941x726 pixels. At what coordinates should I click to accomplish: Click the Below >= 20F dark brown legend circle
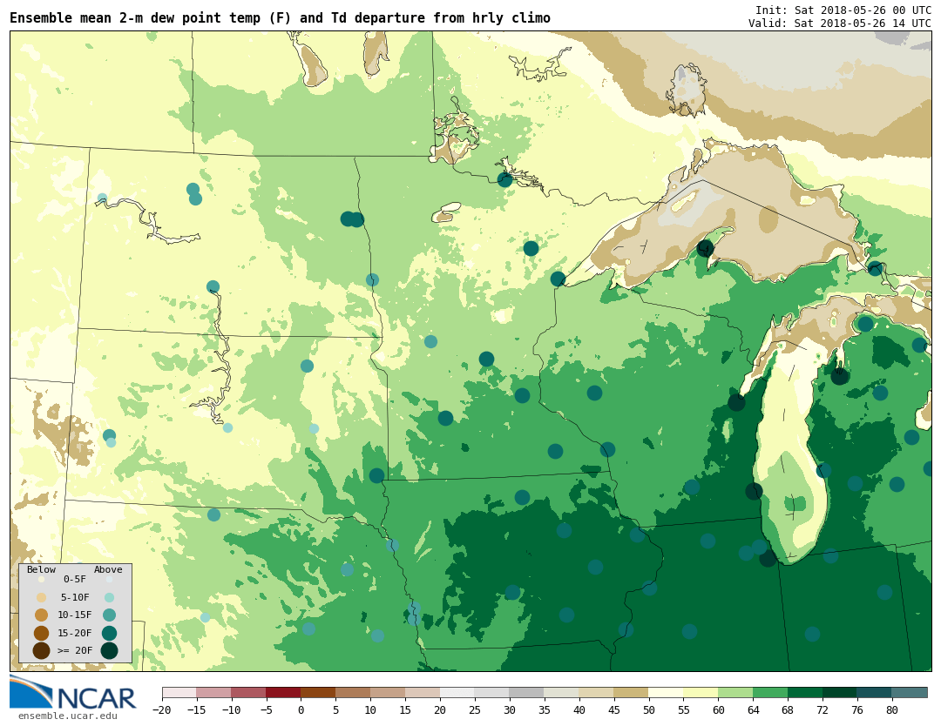(x=42, y=650)
